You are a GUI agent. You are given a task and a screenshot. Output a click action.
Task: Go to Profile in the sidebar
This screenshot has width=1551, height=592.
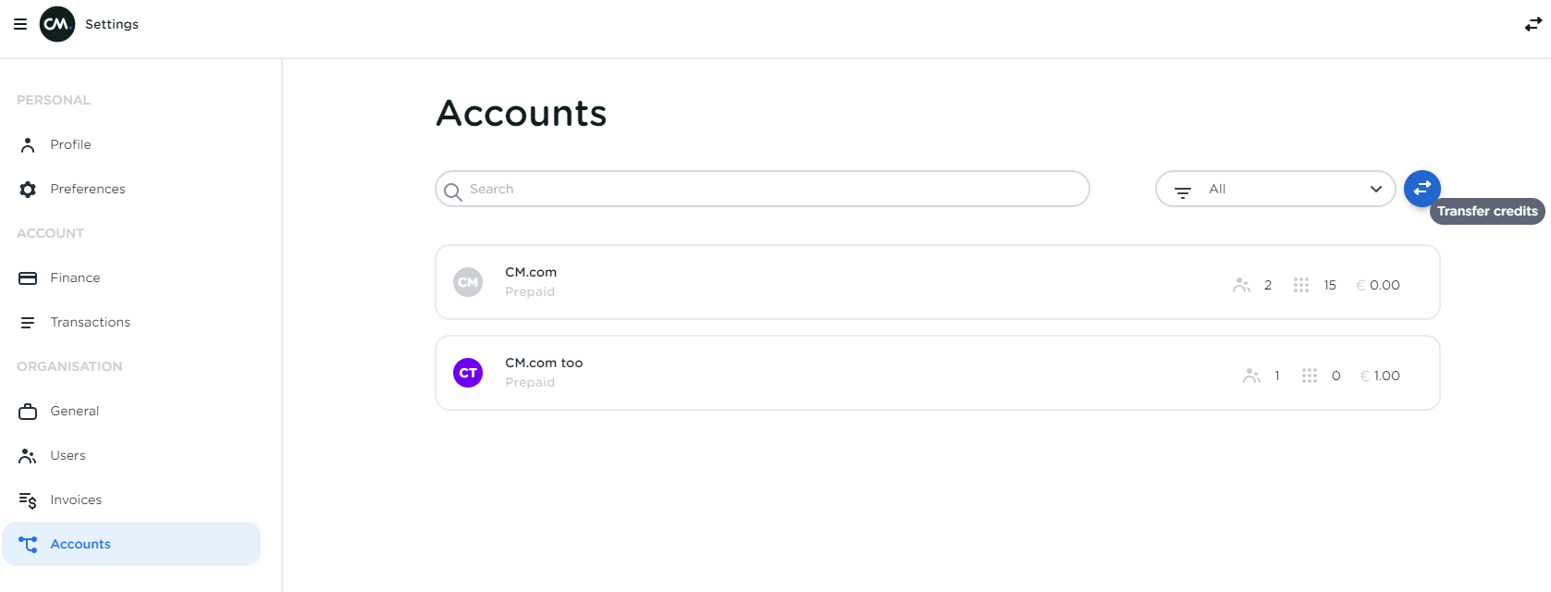[x=70, y=144]
